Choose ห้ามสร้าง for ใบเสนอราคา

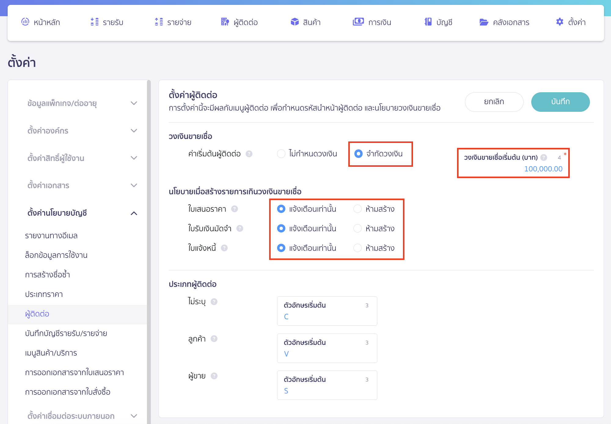click(357, 209)
